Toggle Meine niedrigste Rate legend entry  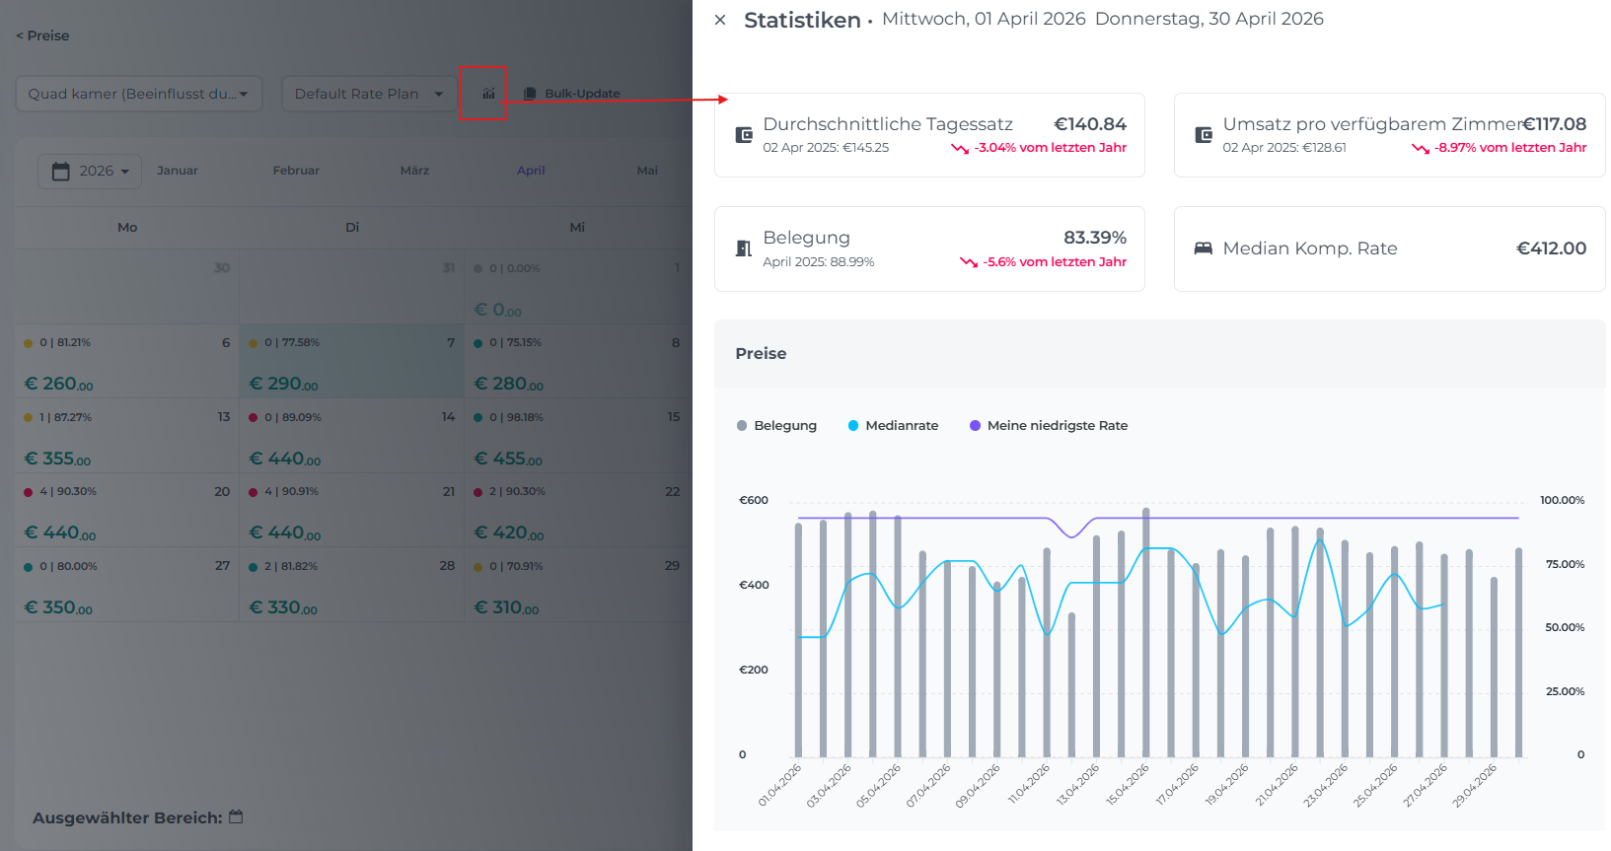coord(1048,426)
